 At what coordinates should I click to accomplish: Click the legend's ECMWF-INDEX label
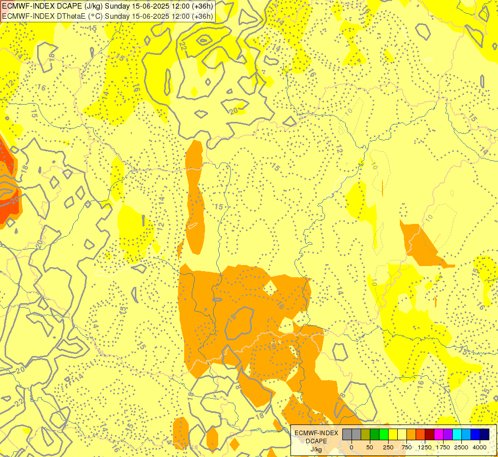pyautogui.click(x=316, y=433)
